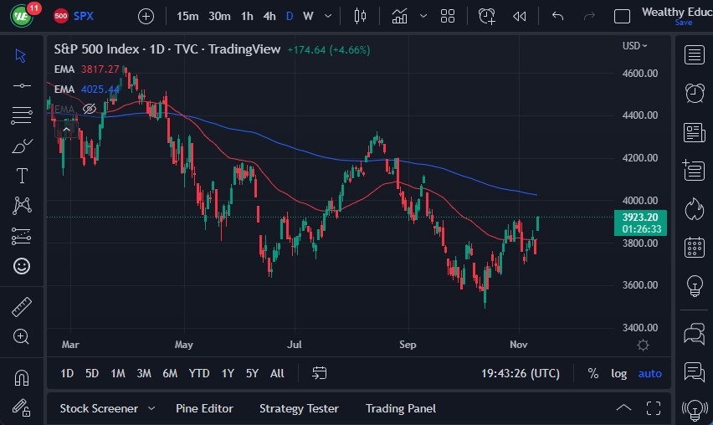The height and width of the screenshot is (425, 713).
Task: Select the ruler measure tool
Action: point(22,307)
